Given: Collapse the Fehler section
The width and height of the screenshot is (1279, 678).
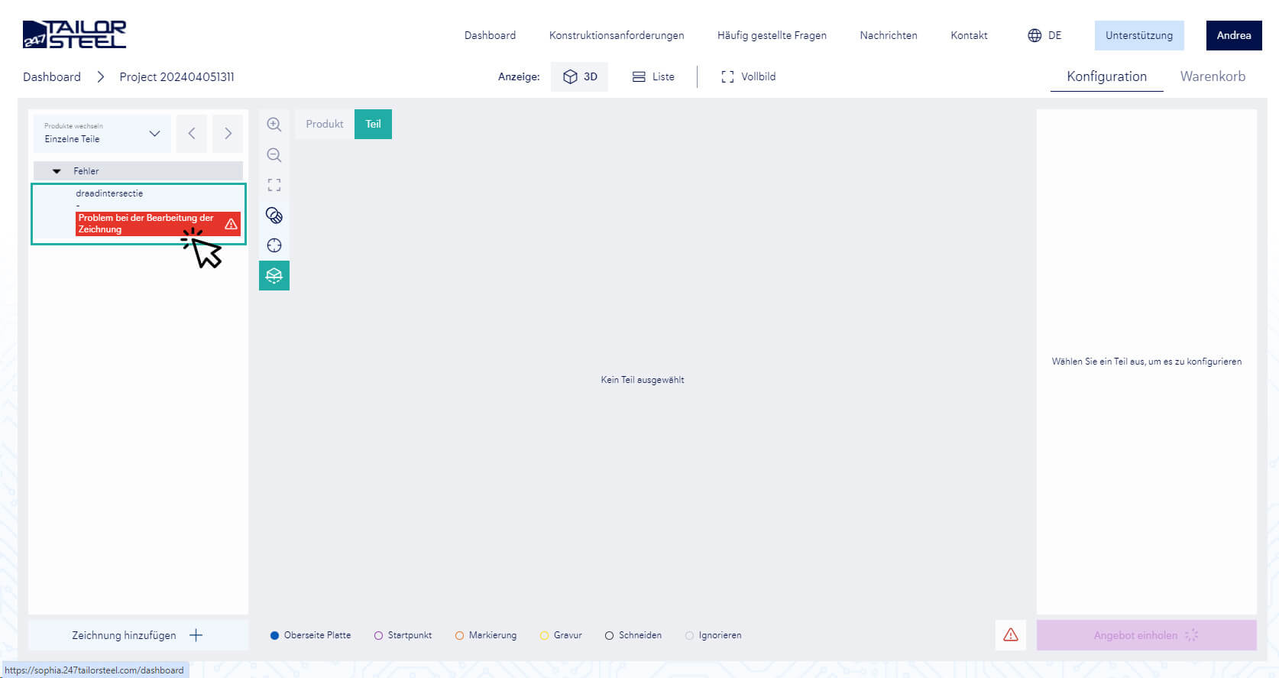Looking at the screenshot, I should coord(57,171).
